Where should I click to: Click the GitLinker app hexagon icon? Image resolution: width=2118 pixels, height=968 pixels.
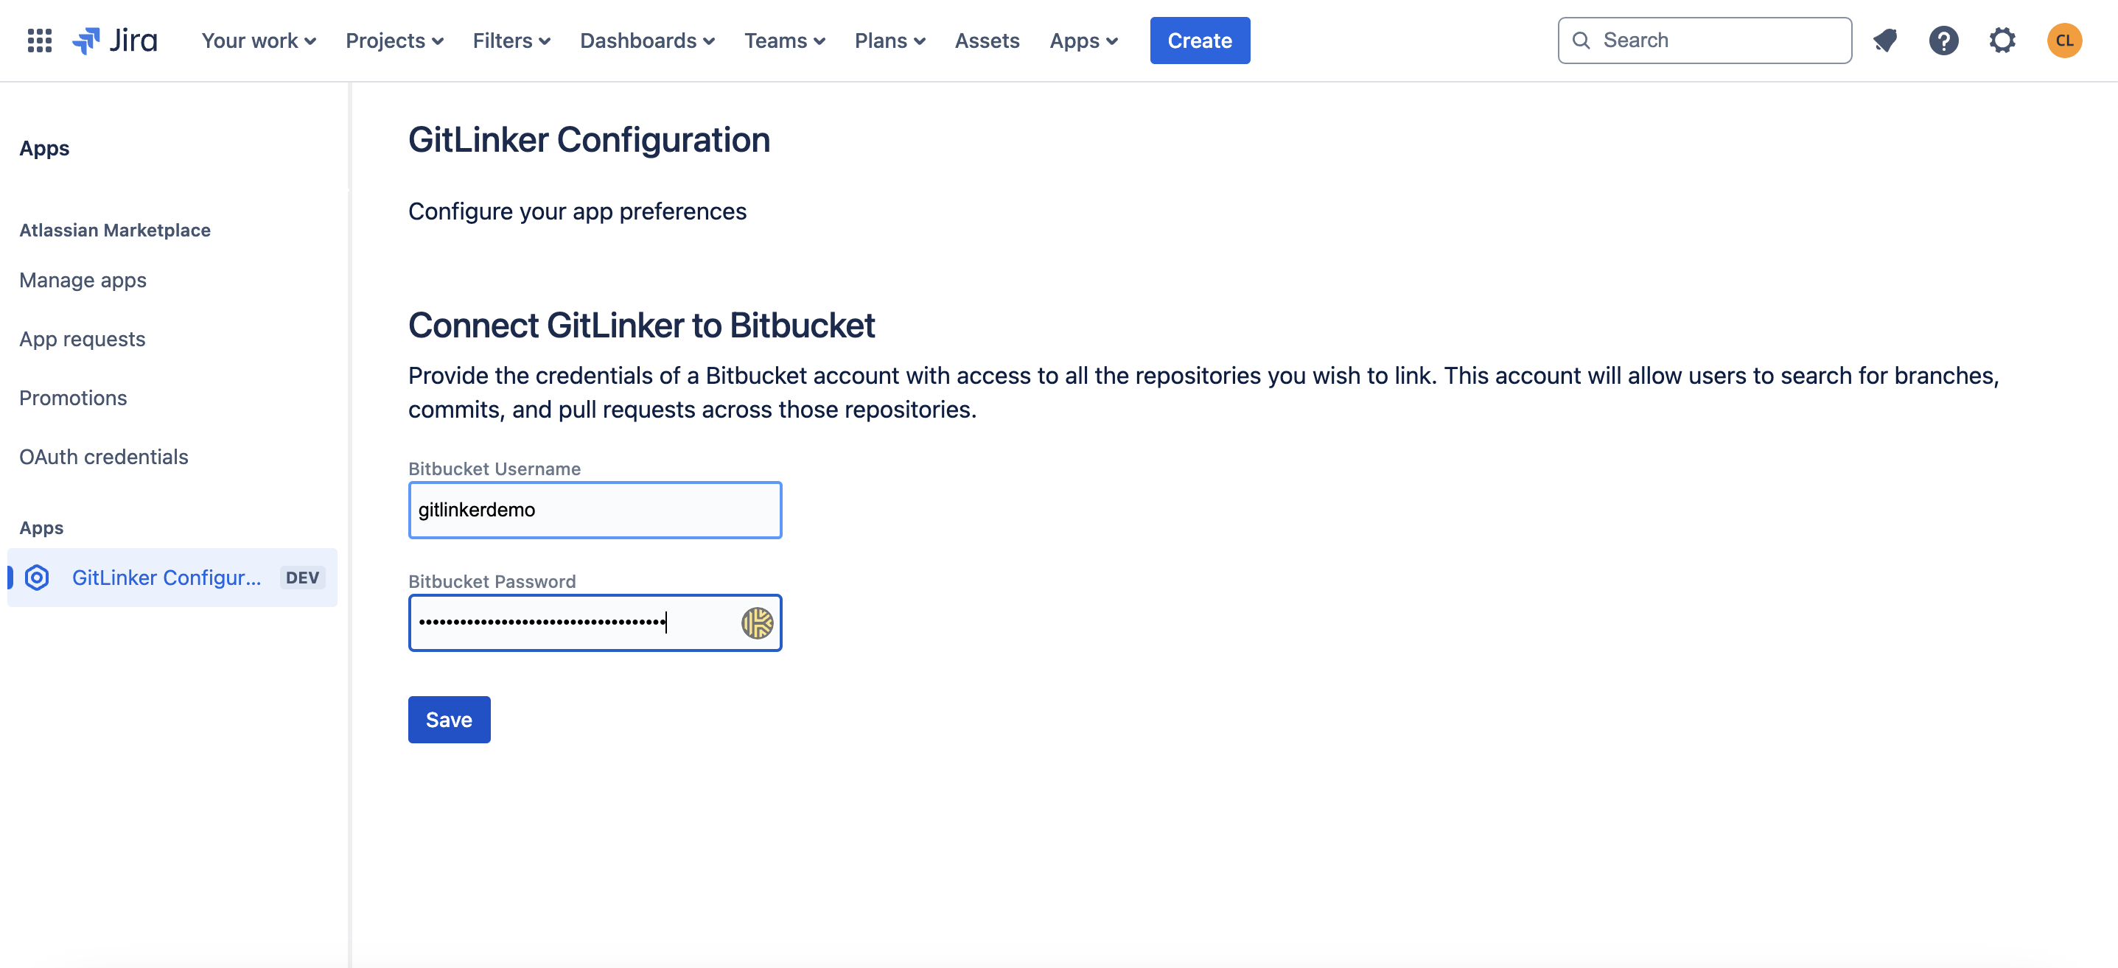(x=36, y=578)
